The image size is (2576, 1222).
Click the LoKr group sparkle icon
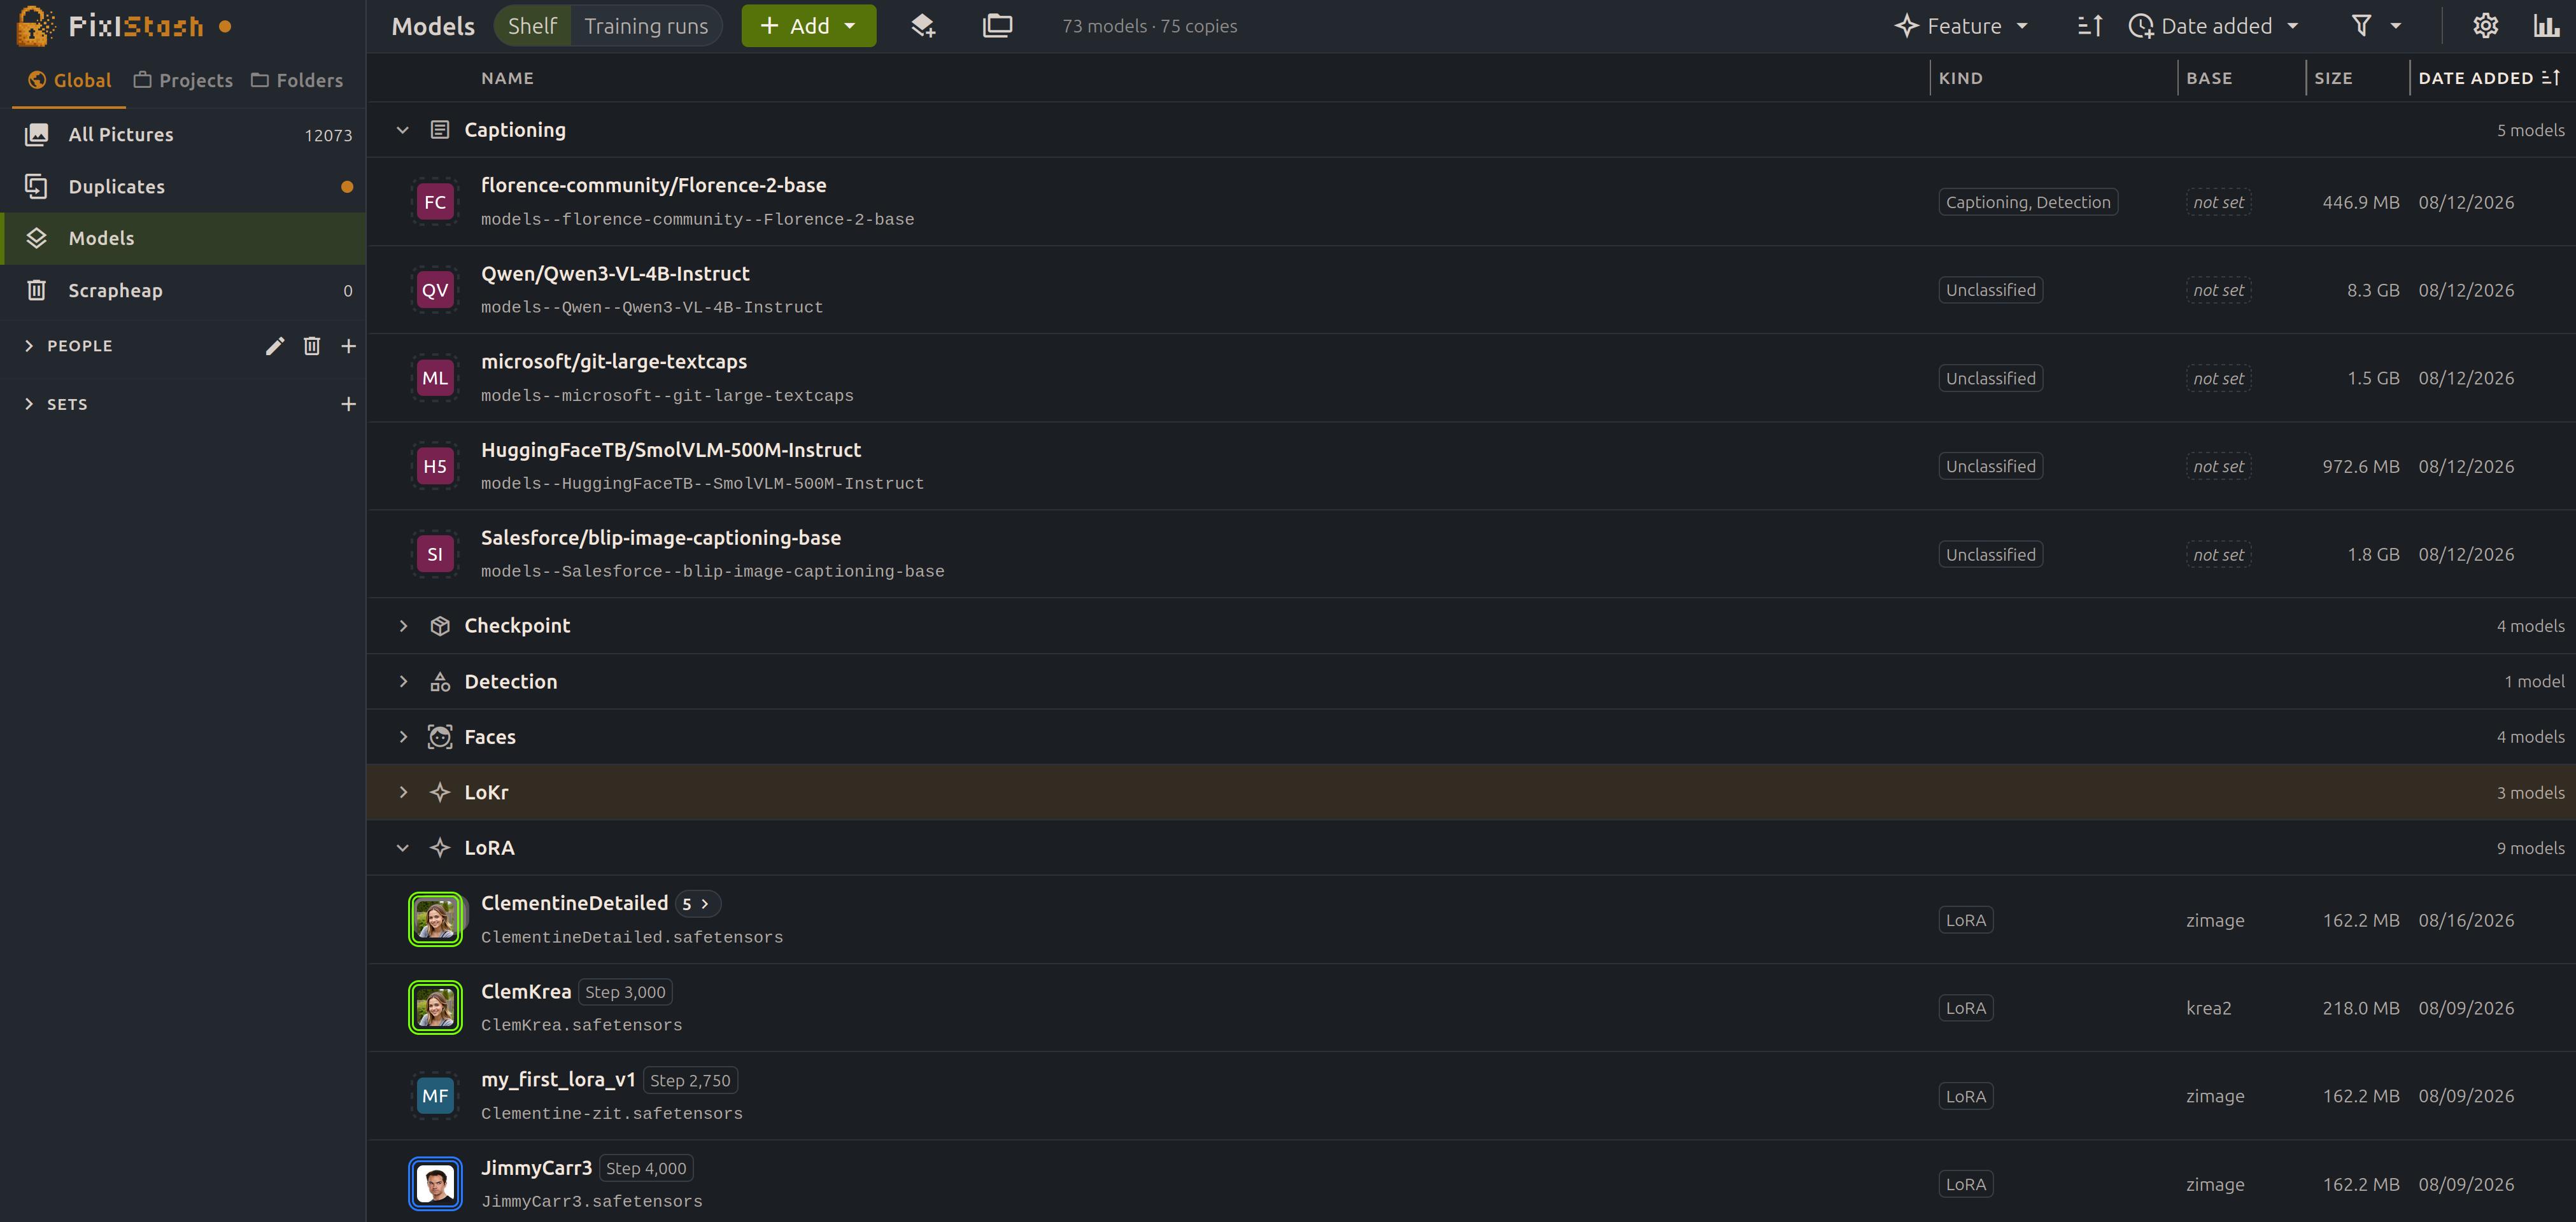(440, 792)
